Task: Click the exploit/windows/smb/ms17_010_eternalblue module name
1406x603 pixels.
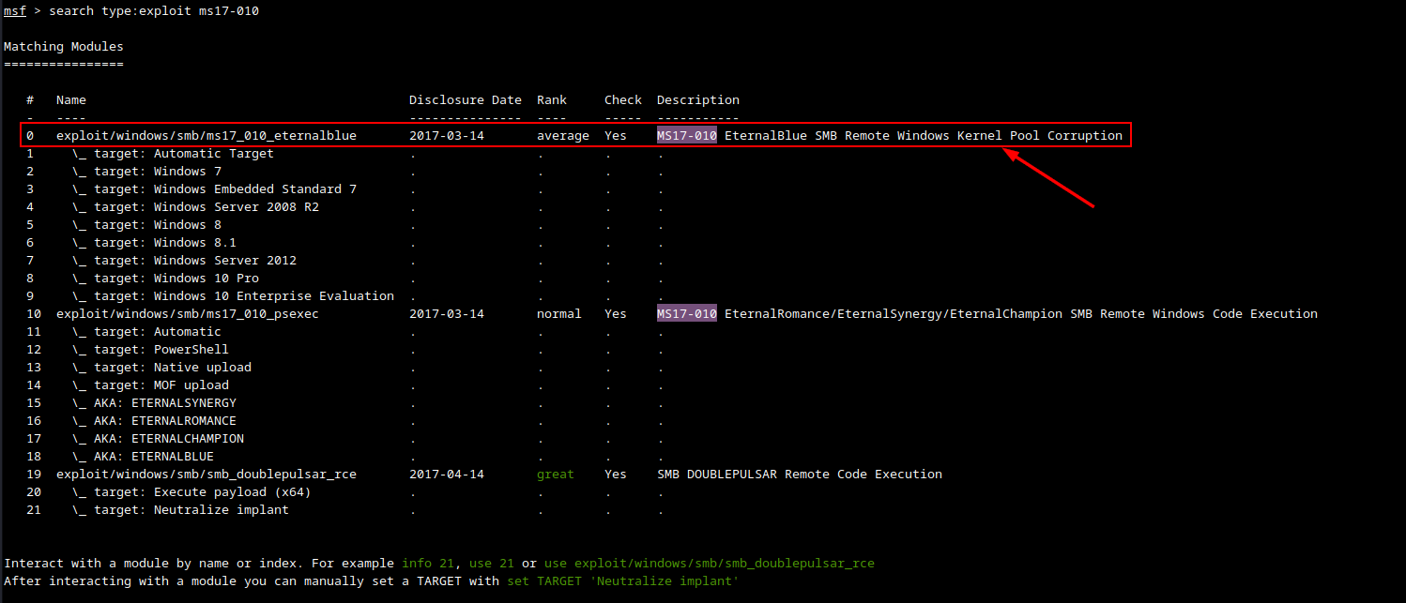Action: click(x=206, y=136)
